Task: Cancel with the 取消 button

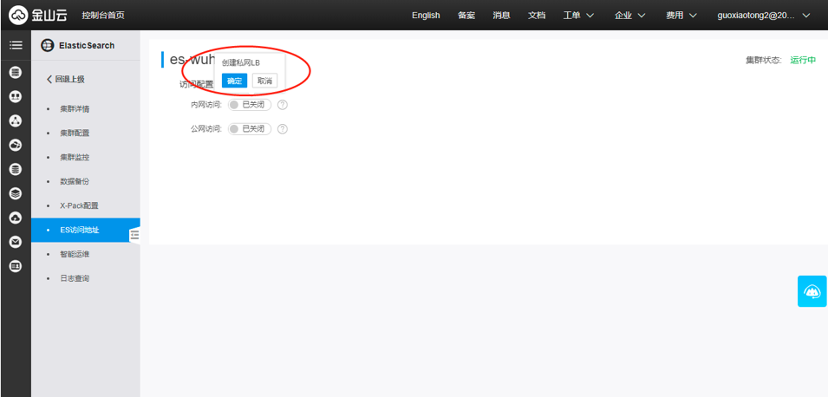Action: [x=264, y=81]
